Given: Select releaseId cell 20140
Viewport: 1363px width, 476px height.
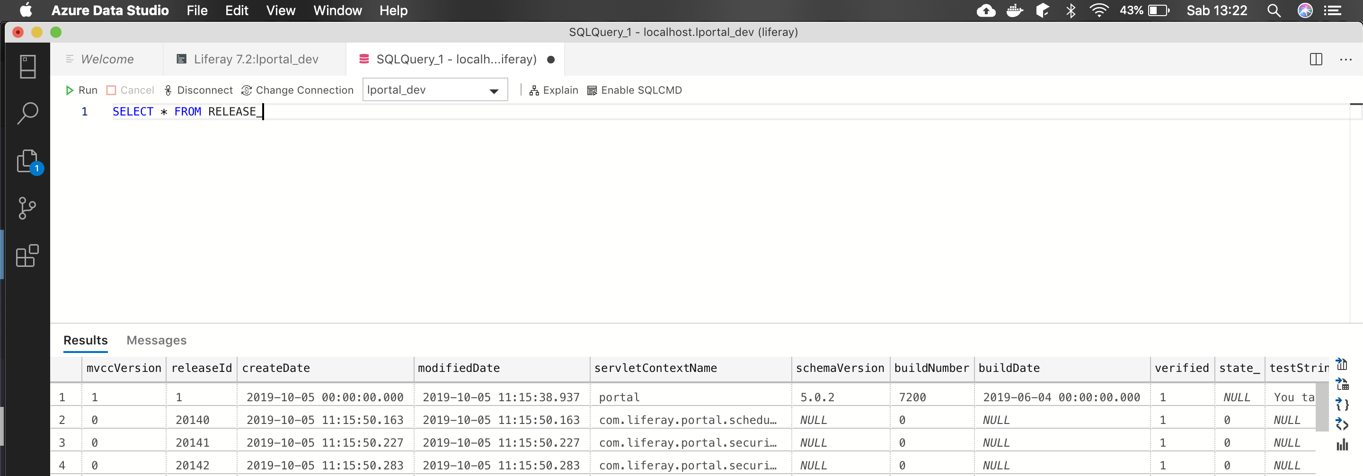Looking at the screenshot, I should point(202,420).
